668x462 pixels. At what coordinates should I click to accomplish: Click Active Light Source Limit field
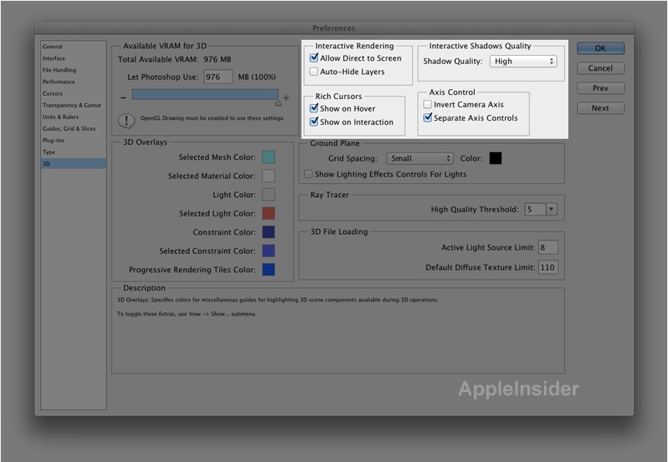point(548,247)
